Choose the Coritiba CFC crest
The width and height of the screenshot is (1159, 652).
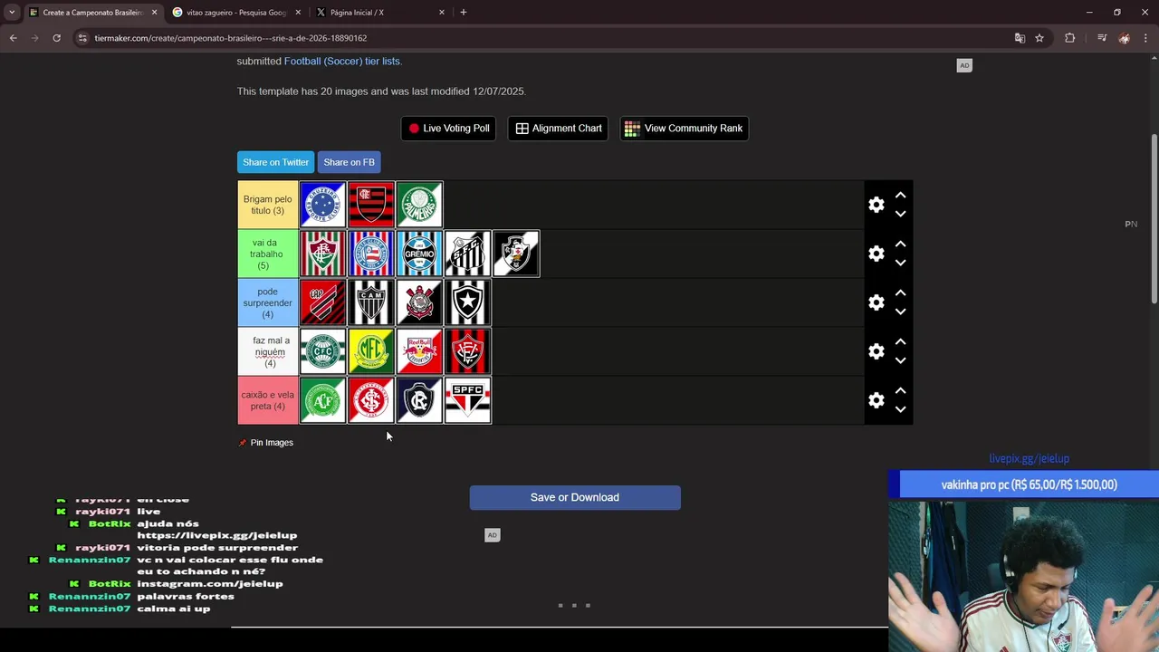click(x=322, y=351)
